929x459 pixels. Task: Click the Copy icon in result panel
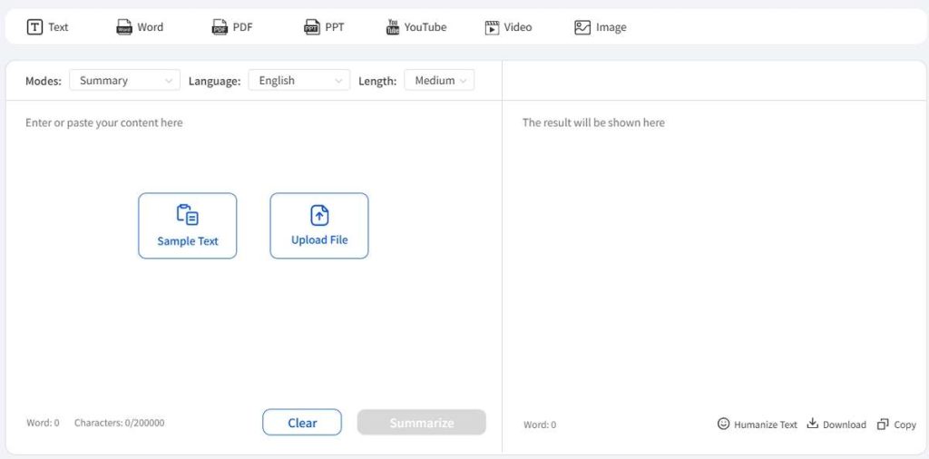coord(883,424)
